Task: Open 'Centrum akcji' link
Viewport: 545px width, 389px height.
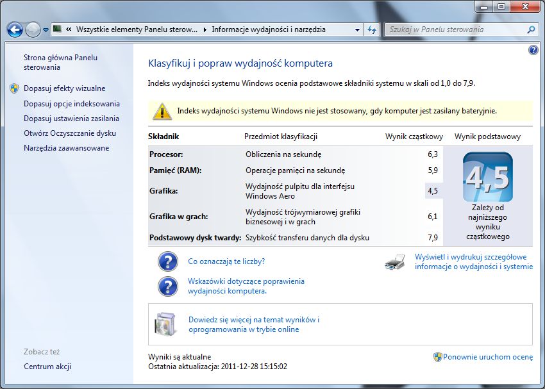Action: (x=47, y=367)
